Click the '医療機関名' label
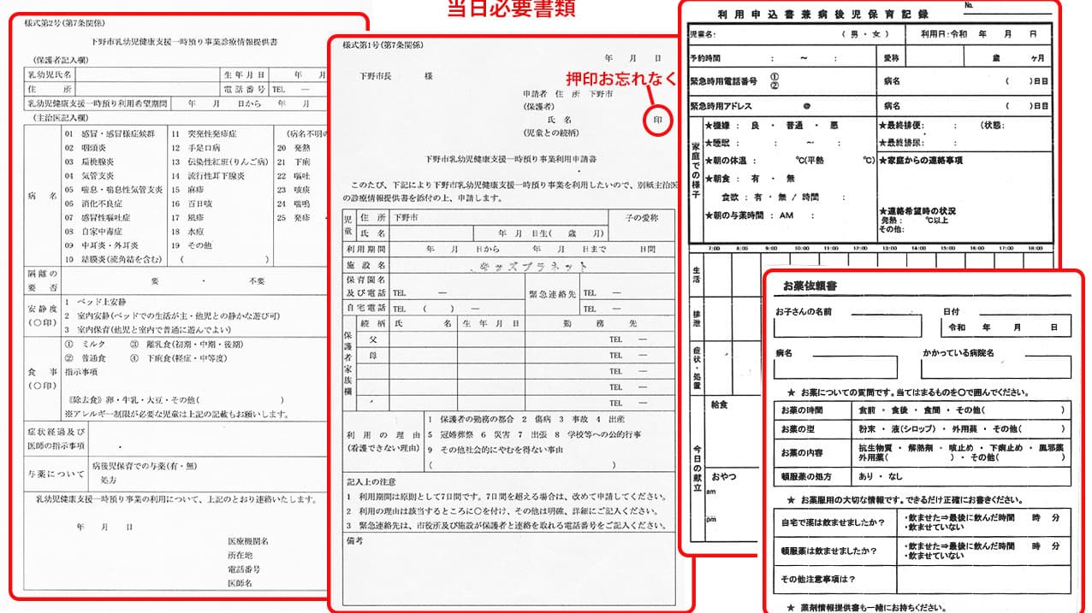Image resolution: width=1092 pixels, height=613 pixels. (x=248, y=541)
